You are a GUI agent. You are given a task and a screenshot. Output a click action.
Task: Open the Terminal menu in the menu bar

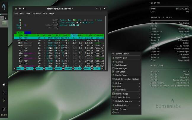[x=36, y=14]
